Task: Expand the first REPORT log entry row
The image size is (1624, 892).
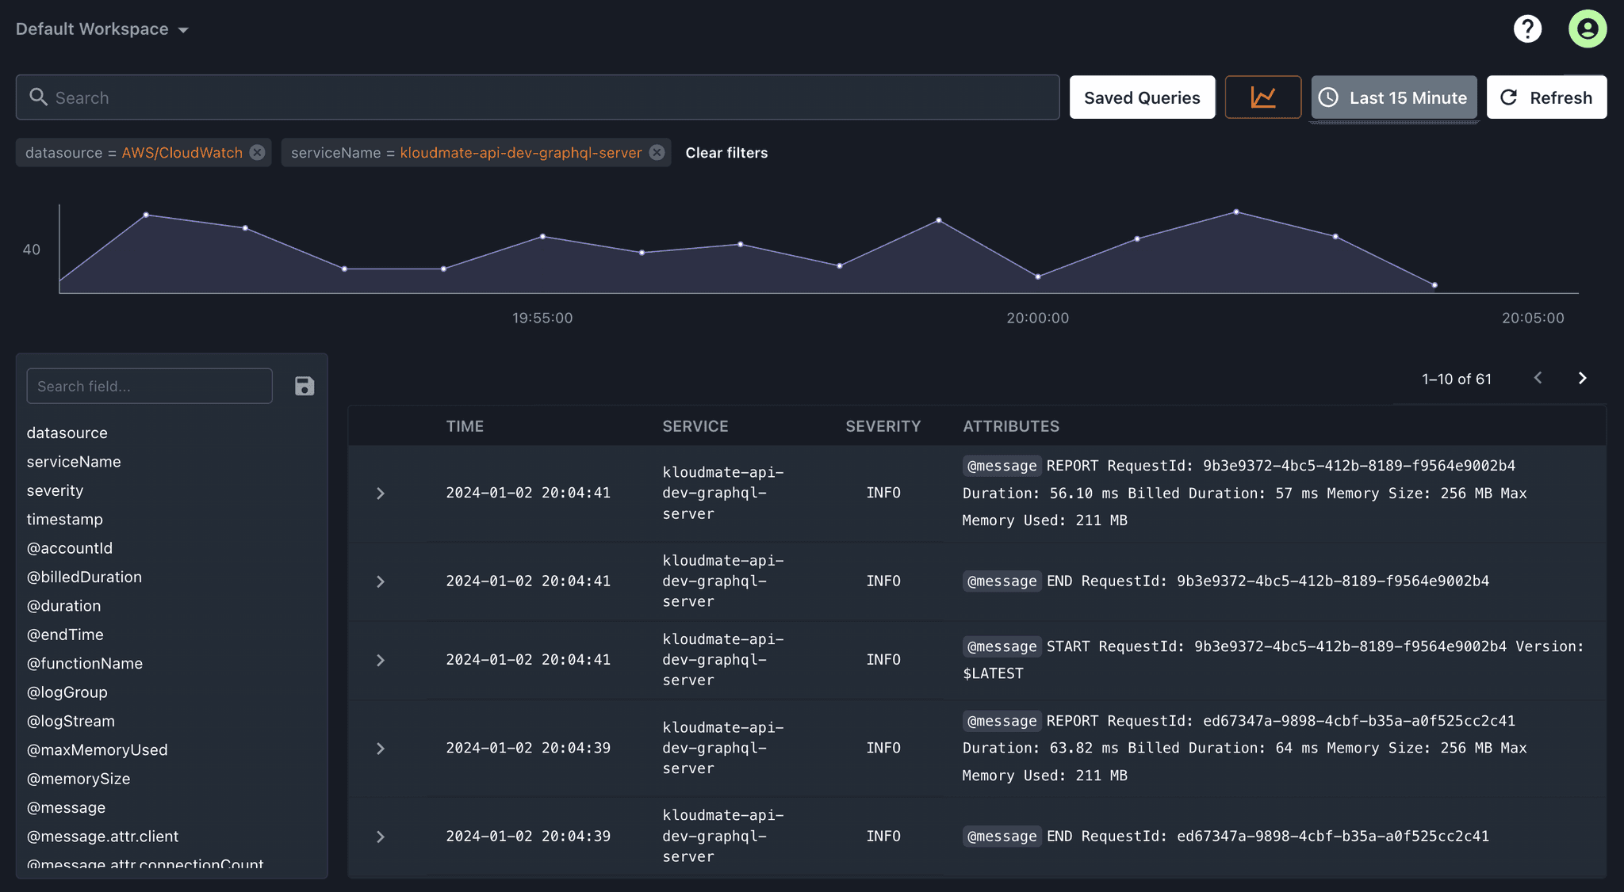Action: pyautogui.click(x=381, y=493)
